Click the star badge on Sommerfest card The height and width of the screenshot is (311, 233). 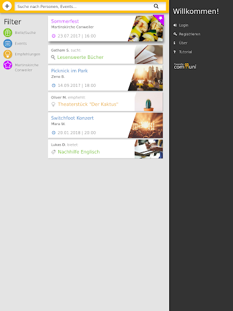(x=160, y=18)
